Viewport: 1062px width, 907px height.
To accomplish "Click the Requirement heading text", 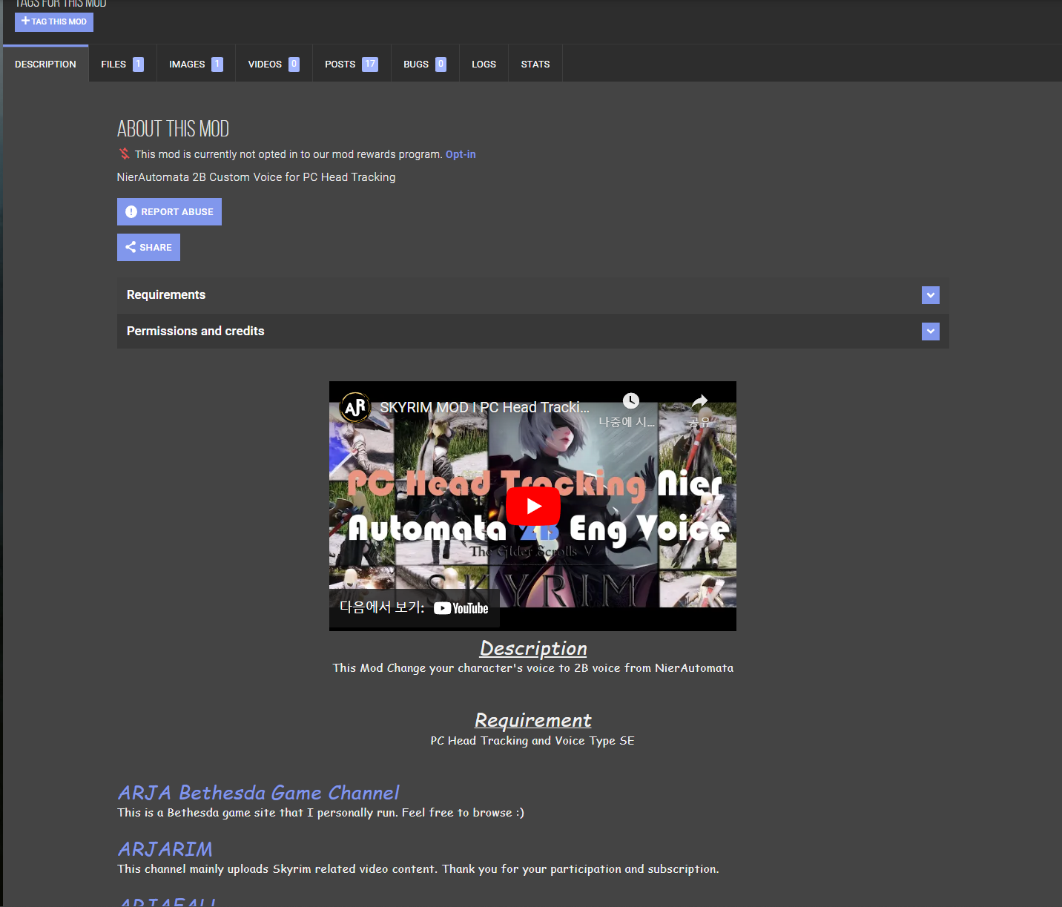I will (x=533, y=720).
